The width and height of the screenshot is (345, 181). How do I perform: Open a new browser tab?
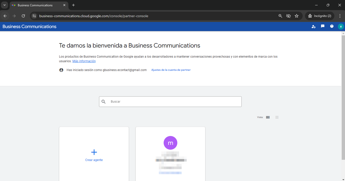73,5
